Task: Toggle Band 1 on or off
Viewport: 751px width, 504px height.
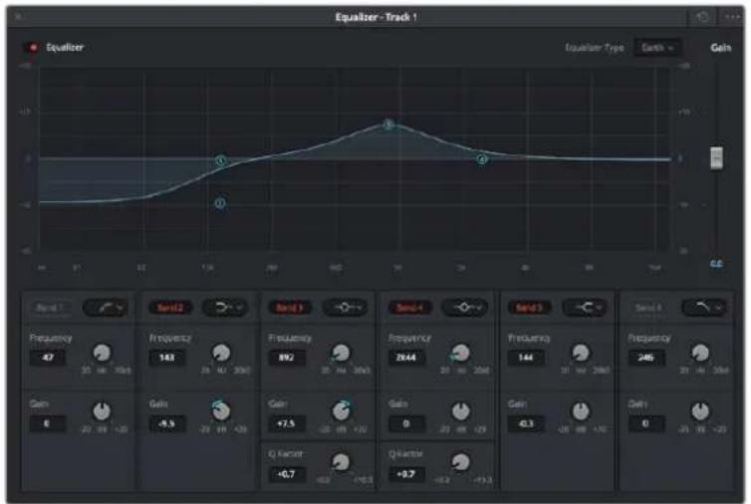Action: coord(50,308)
